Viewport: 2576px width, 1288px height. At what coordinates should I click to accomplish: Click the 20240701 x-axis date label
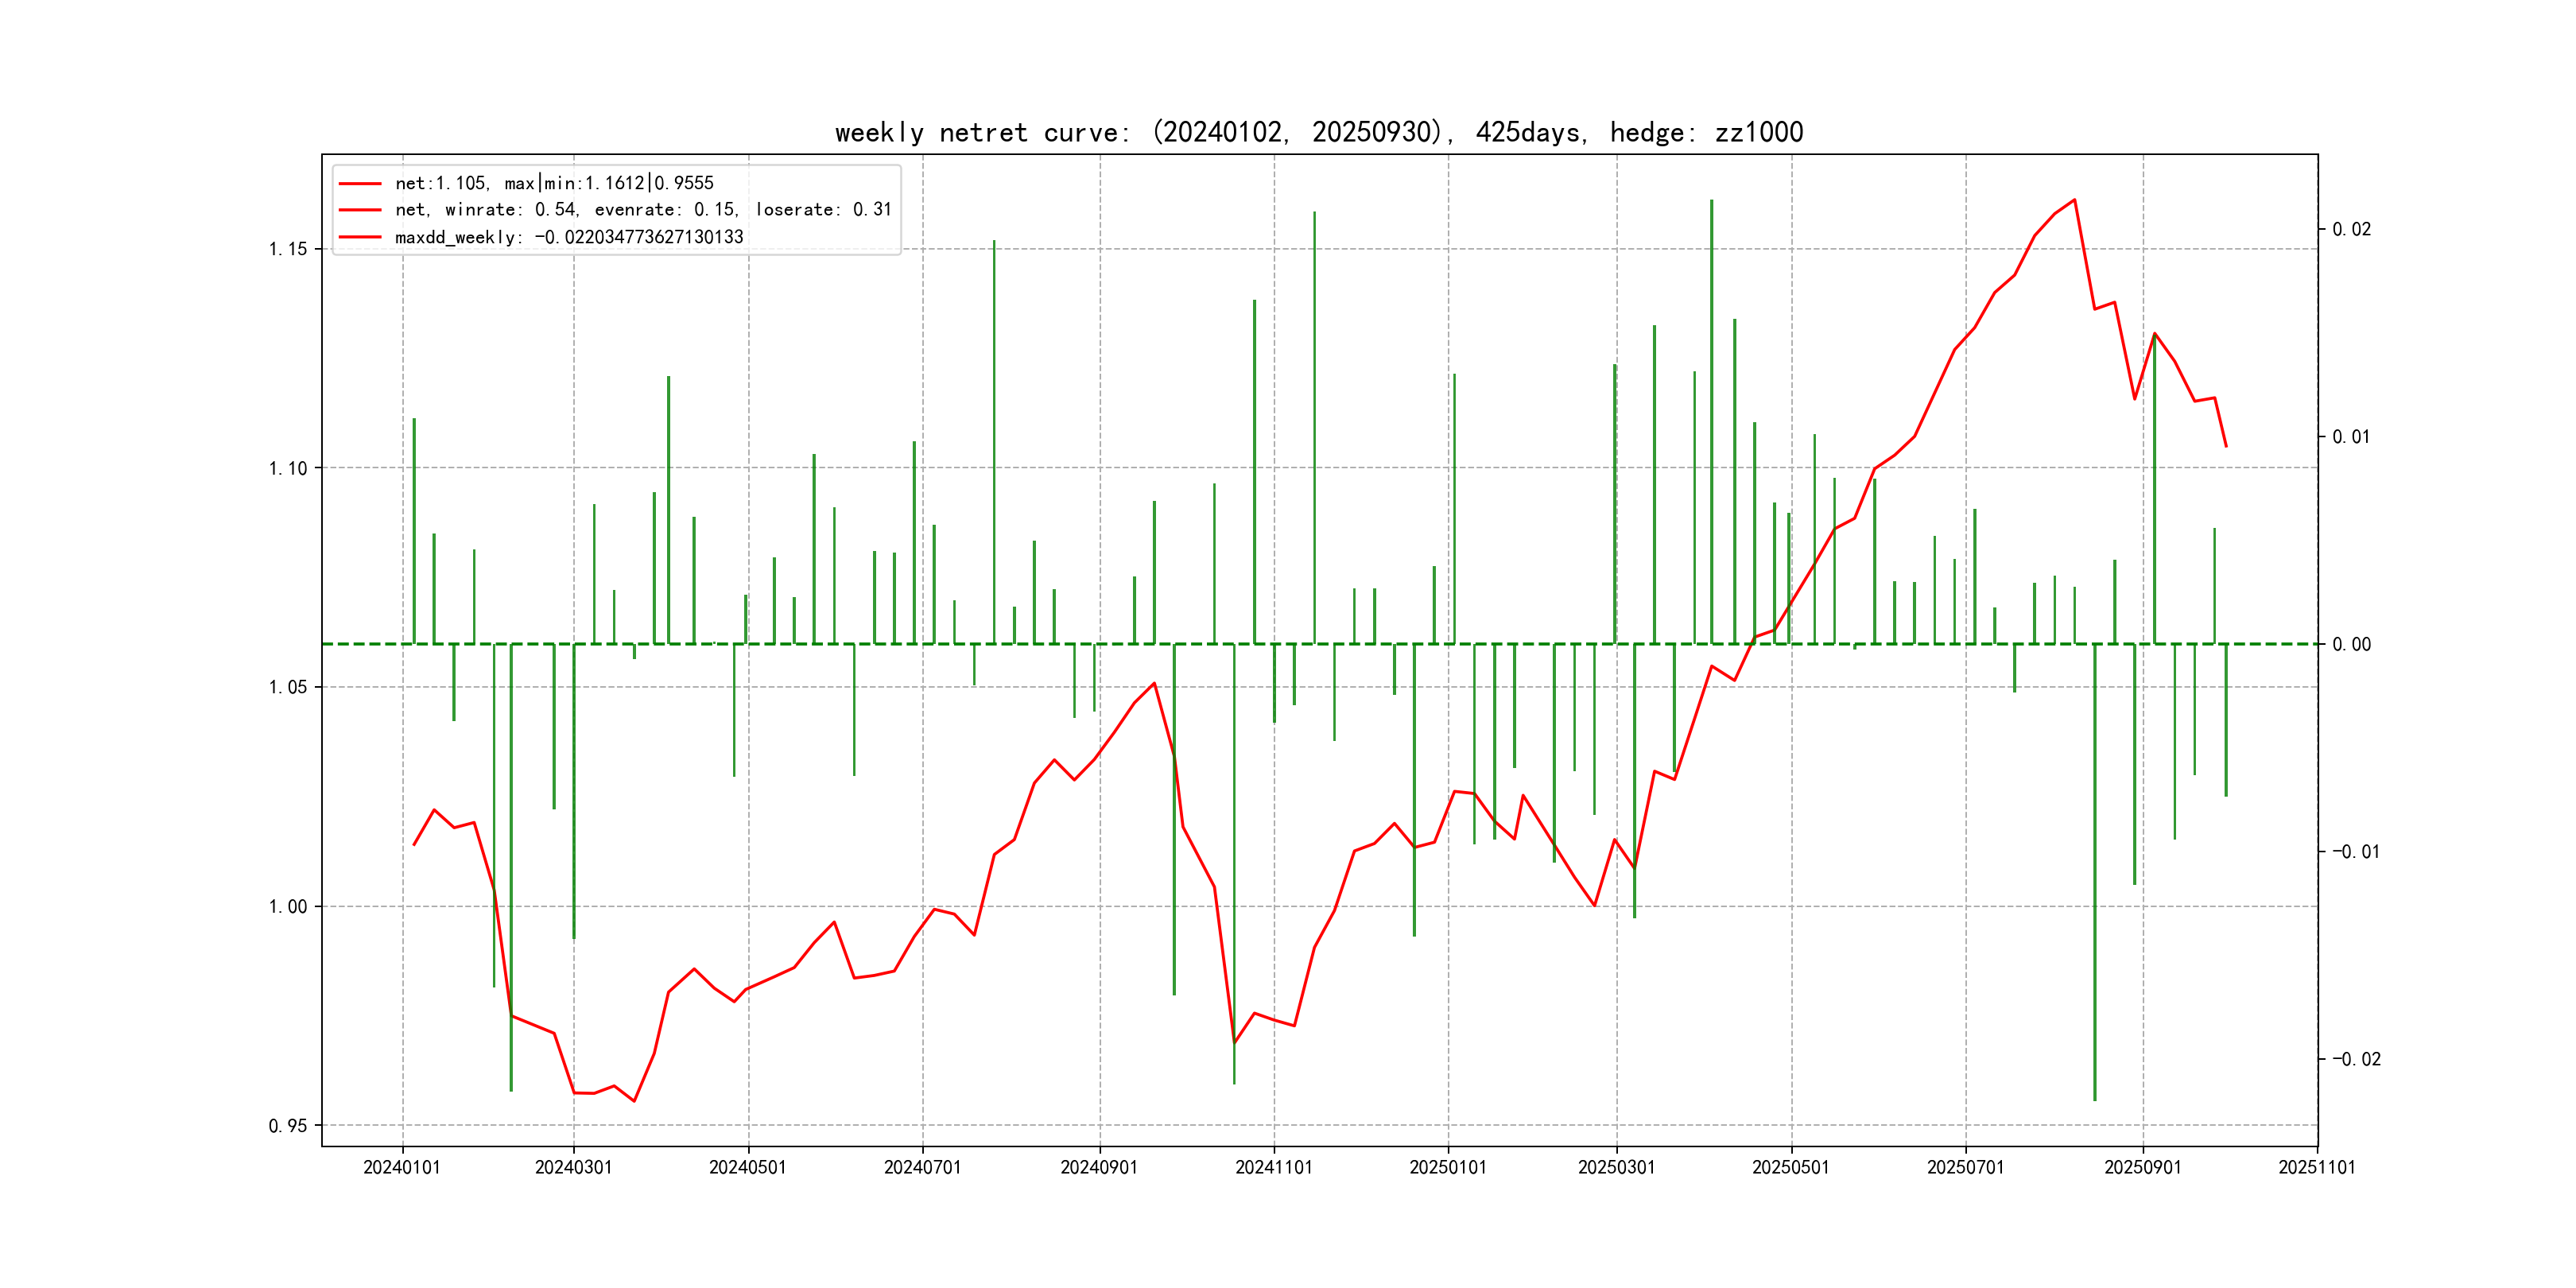click(922, 1167)
